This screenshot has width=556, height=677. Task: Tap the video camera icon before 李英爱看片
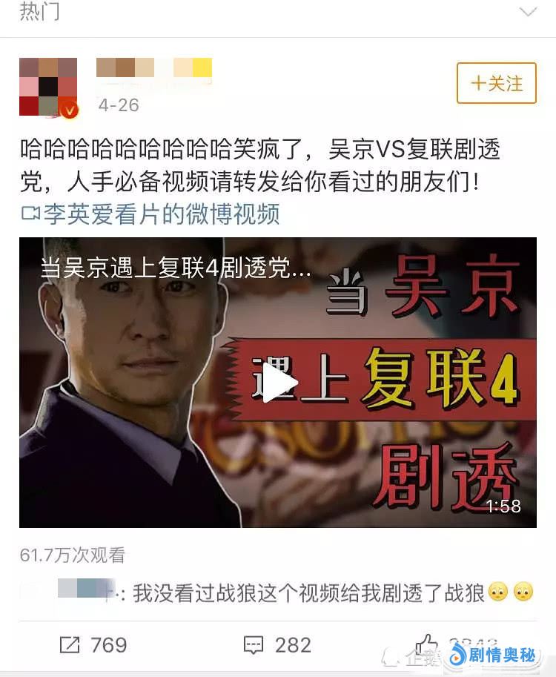tap(30, 214)
